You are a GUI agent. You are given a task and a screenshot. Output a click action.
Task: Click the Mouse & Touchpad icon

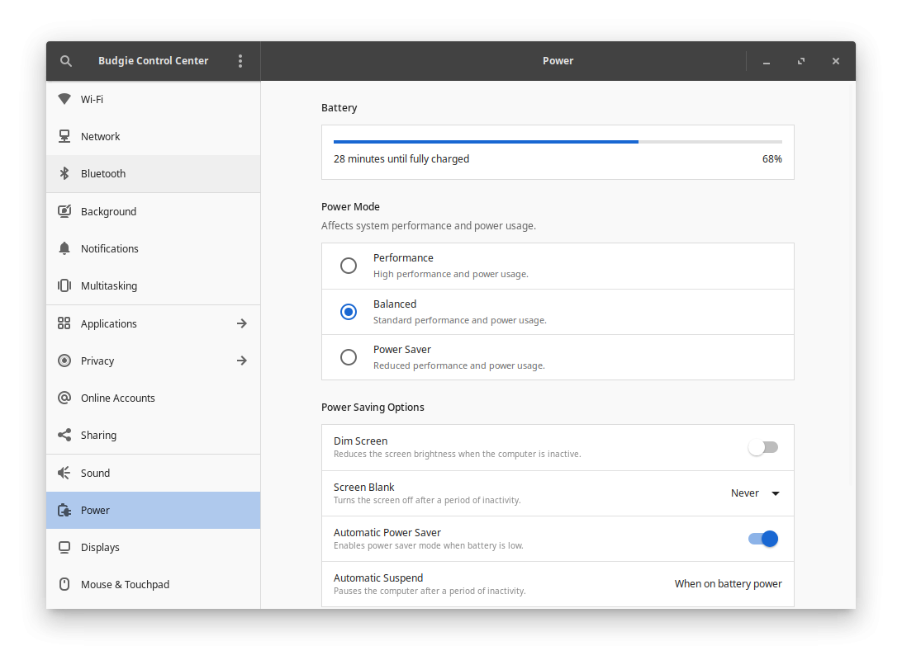click(64, 584)
